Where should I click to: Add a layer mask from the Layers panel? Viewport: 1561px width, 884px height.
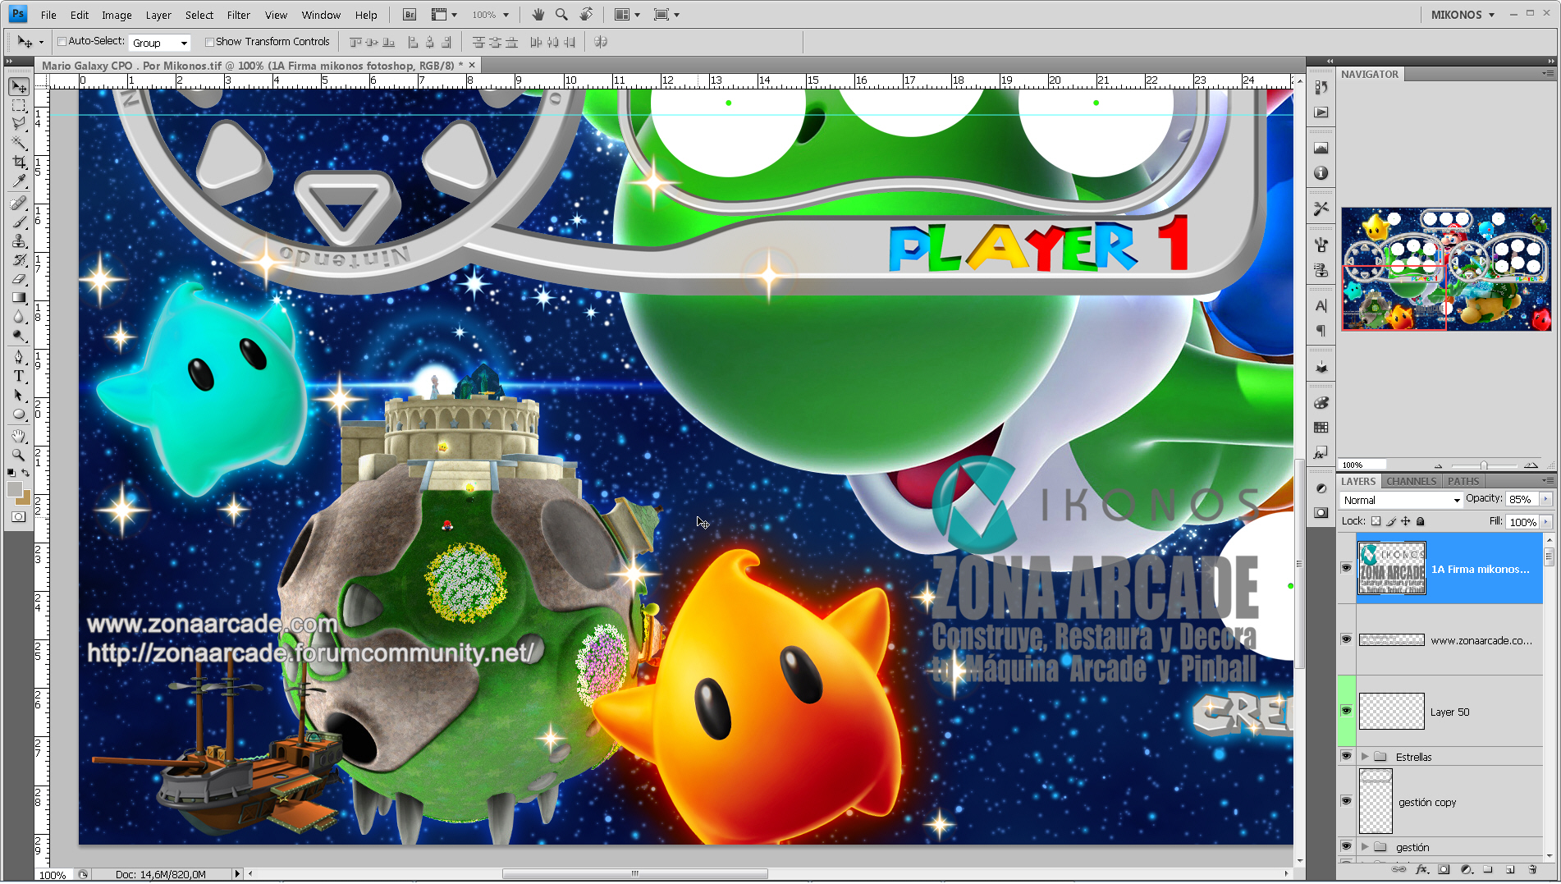click(1444, 869)
